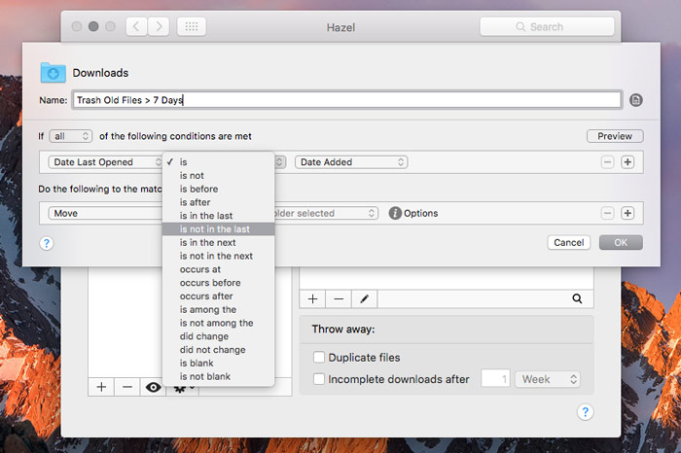Click the rule Name text field
This screenshot has height=453, width=681.
[345, 100]
